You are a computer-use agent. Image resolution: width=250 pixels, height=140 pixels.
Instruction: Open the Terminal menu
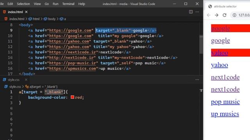(x=68, y=4)
